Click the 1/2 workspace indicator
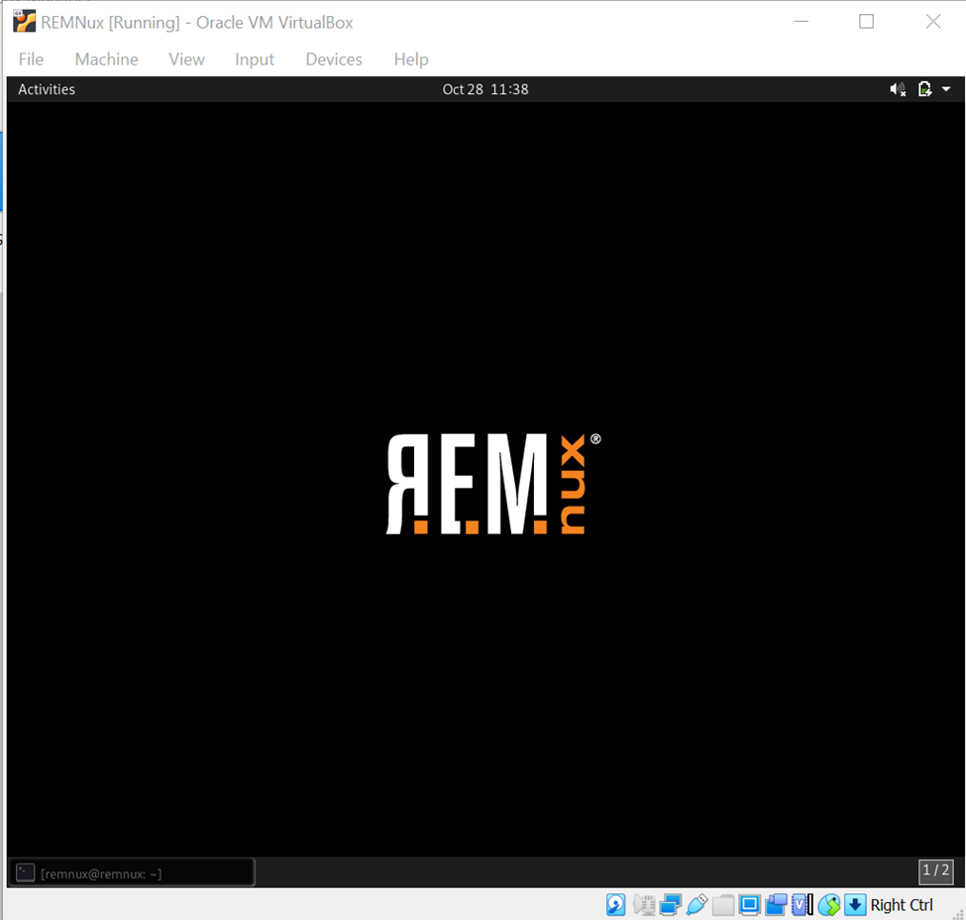Viewport: 966px width, 920px height. point(935,872)
